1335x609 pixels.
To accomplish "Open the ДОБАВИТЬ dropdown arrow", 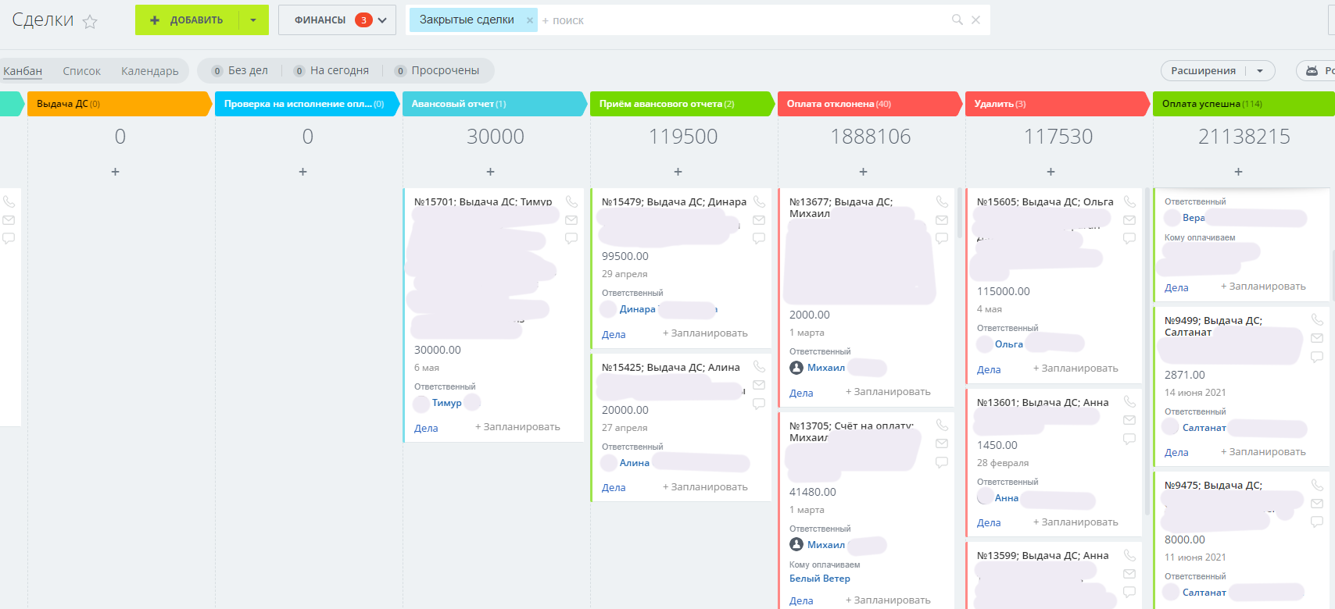I will 253,20.
